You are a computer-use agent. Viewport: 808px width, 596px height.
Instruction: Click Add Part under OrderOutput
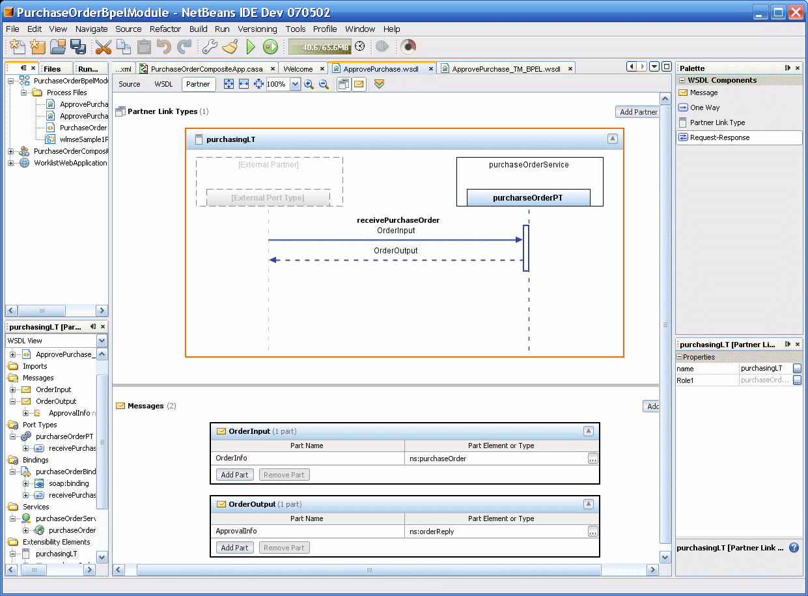point(234,548)
